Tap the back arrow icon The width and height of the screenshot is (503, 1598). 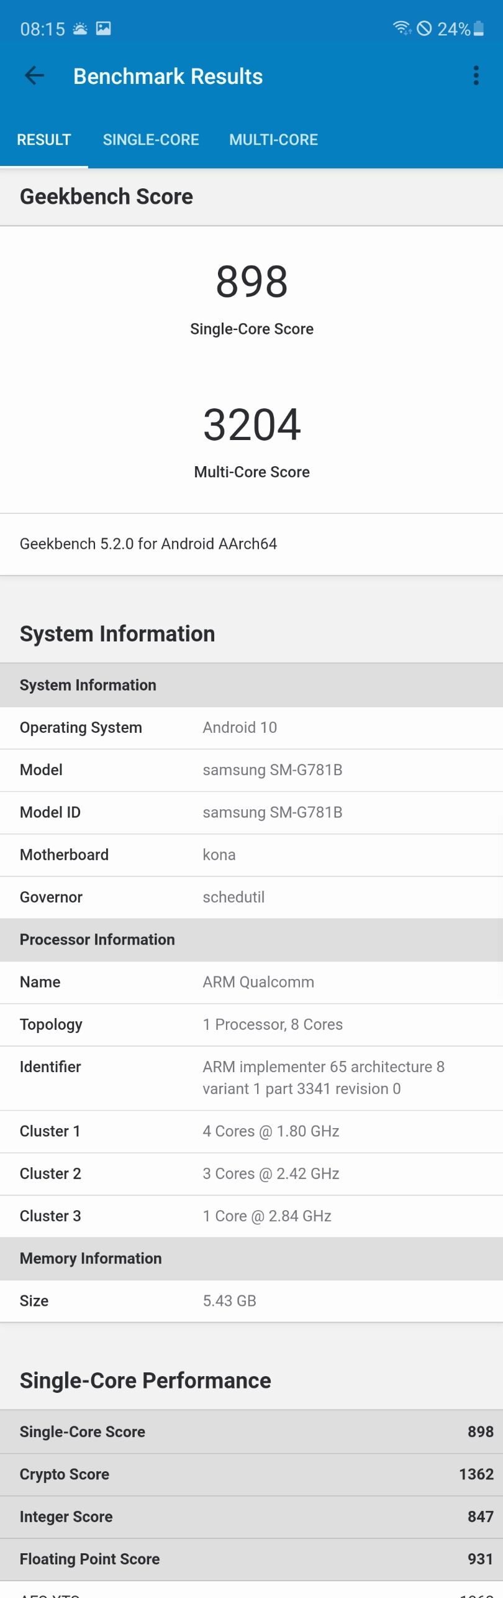34,76
